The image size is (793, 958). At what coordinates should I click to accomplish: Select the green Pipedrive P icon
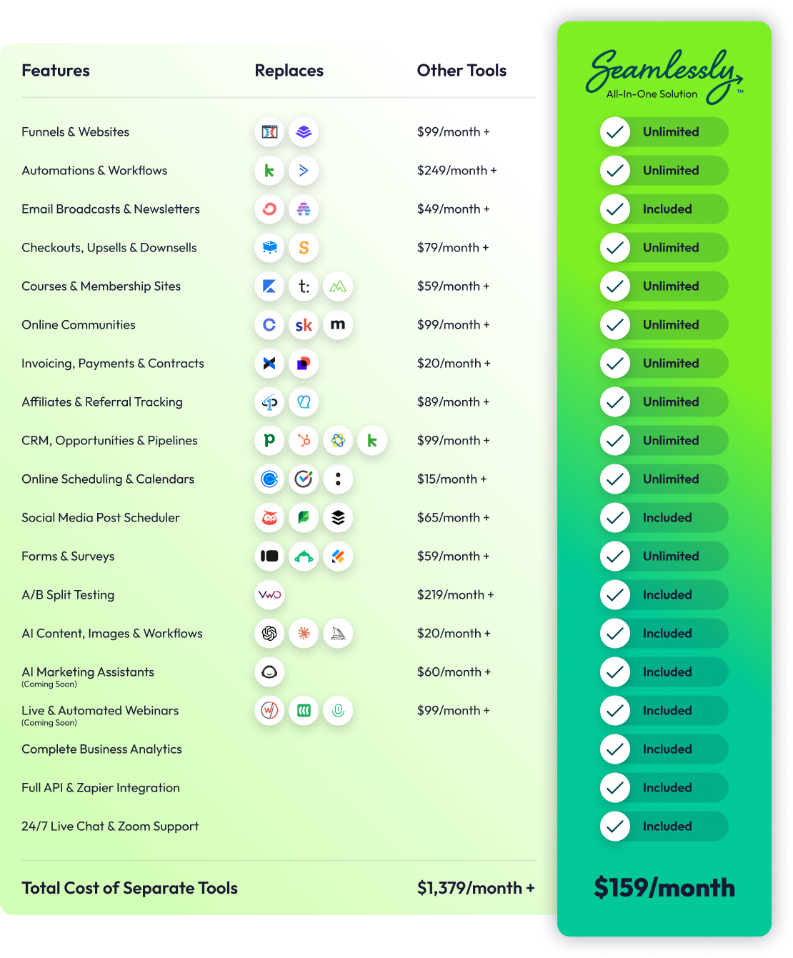(x=269, y=441)
